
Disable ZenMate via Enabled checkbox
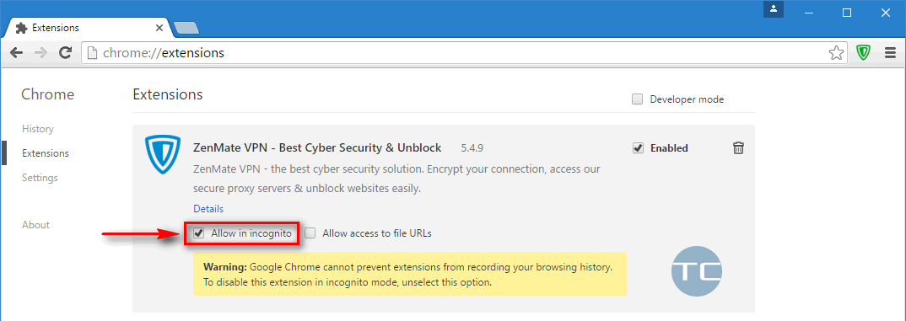[x=638, y=147]
